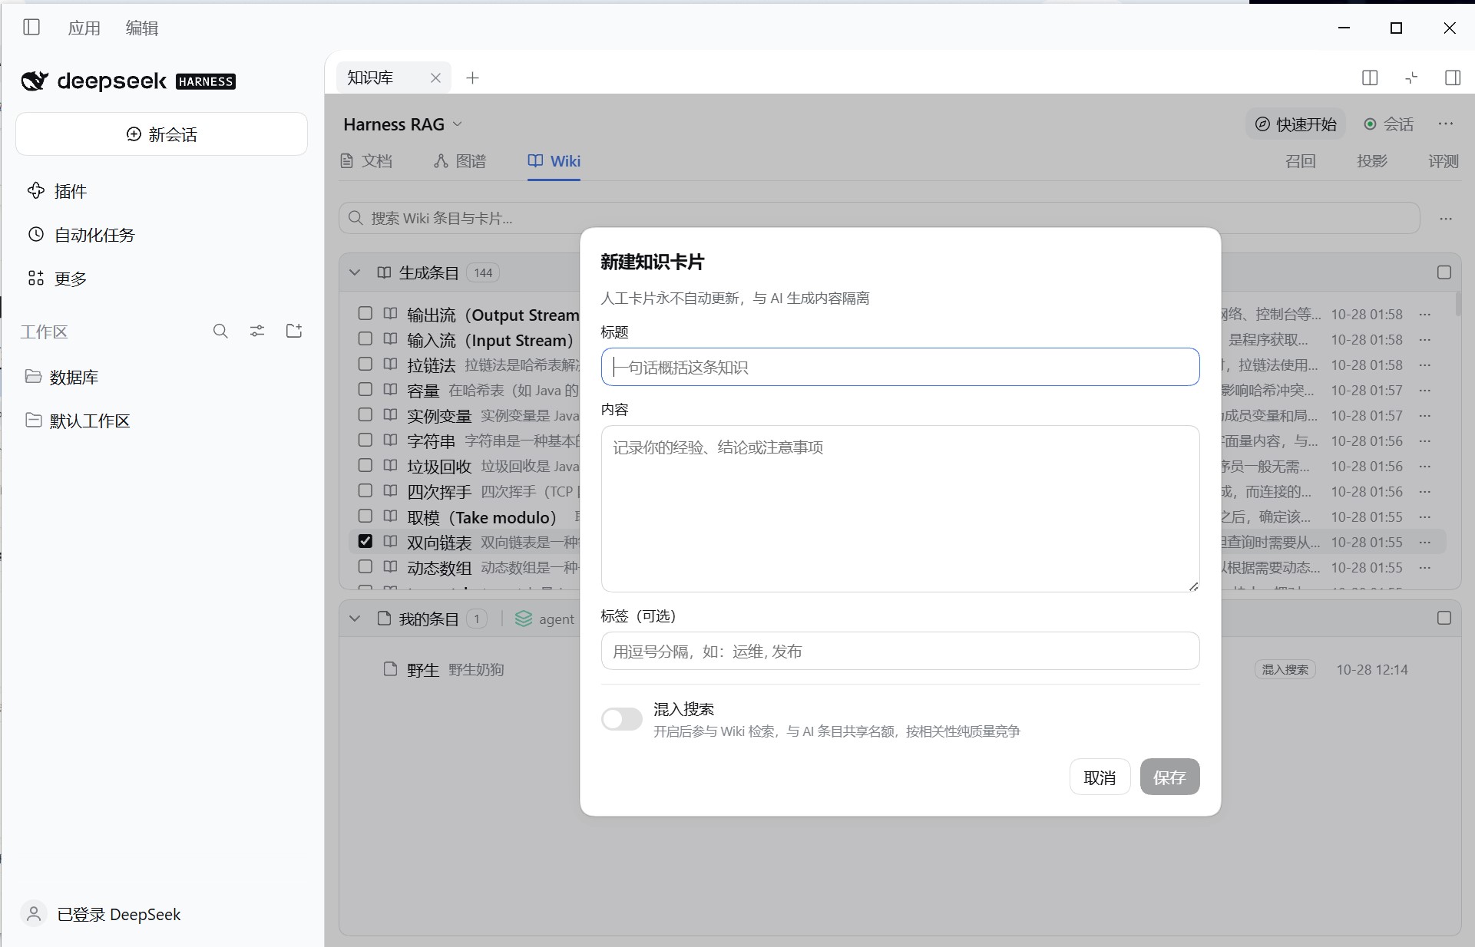Screen dimensions: 1475x947
Task: Close the 知识库 tab
Action: 435,78
